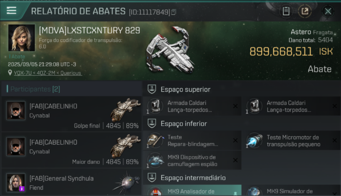Open the hamburger menu icon
This screenshot has height=196, width=341.
(x=11, y=10)
